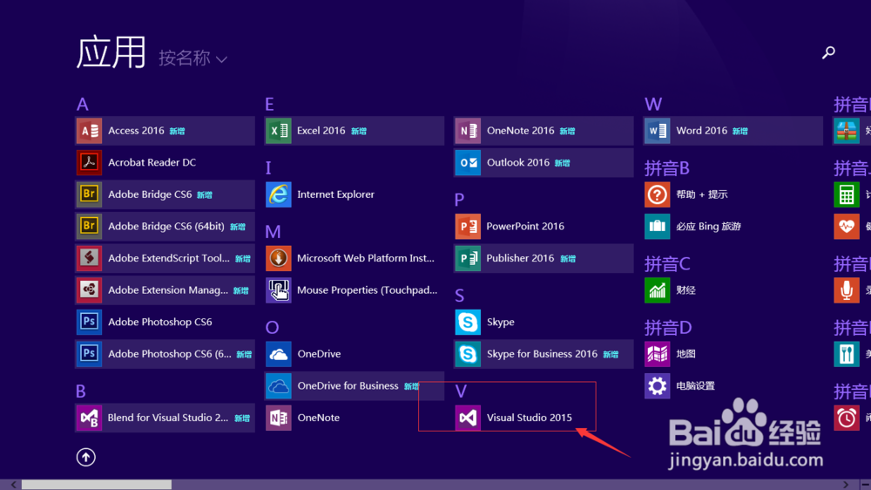Launch the 财经 finance chart icon
The height and width of the screenshot is (490, 871).
tap(657, 289)
